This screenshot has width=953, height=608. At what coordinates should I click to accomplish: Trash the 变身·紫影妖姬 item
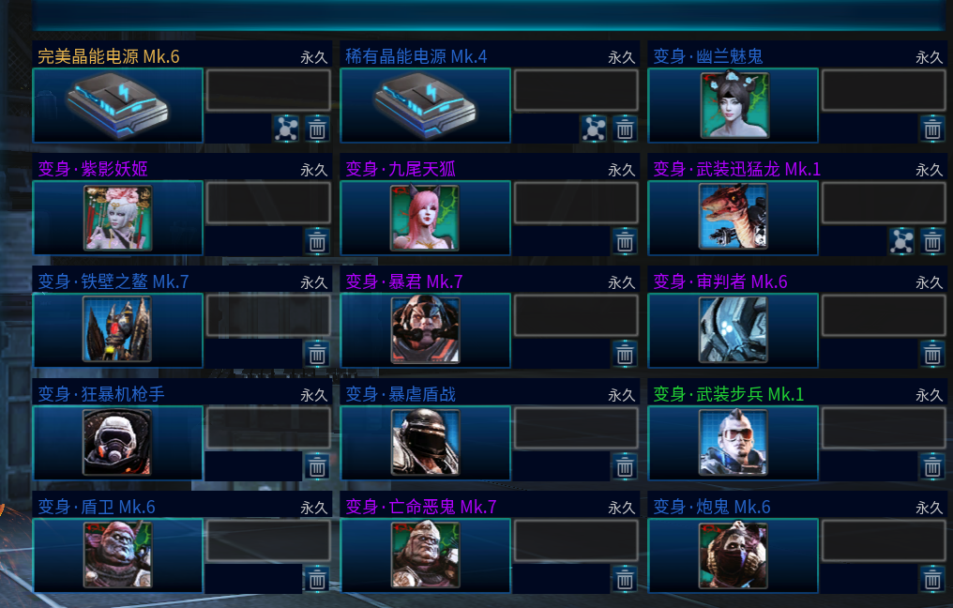point(317,241)
